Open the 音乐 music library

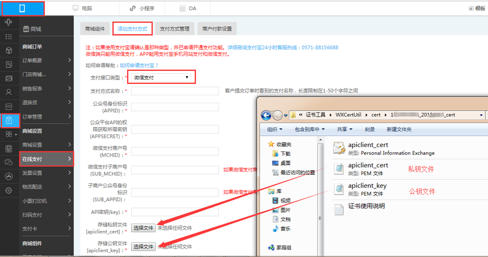click(x=281, y=229)
